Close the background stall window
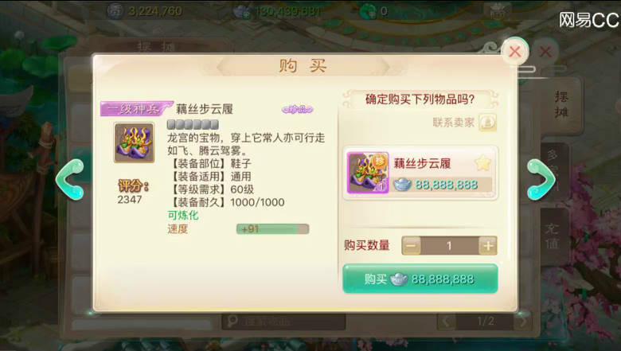 pos(545,52)
